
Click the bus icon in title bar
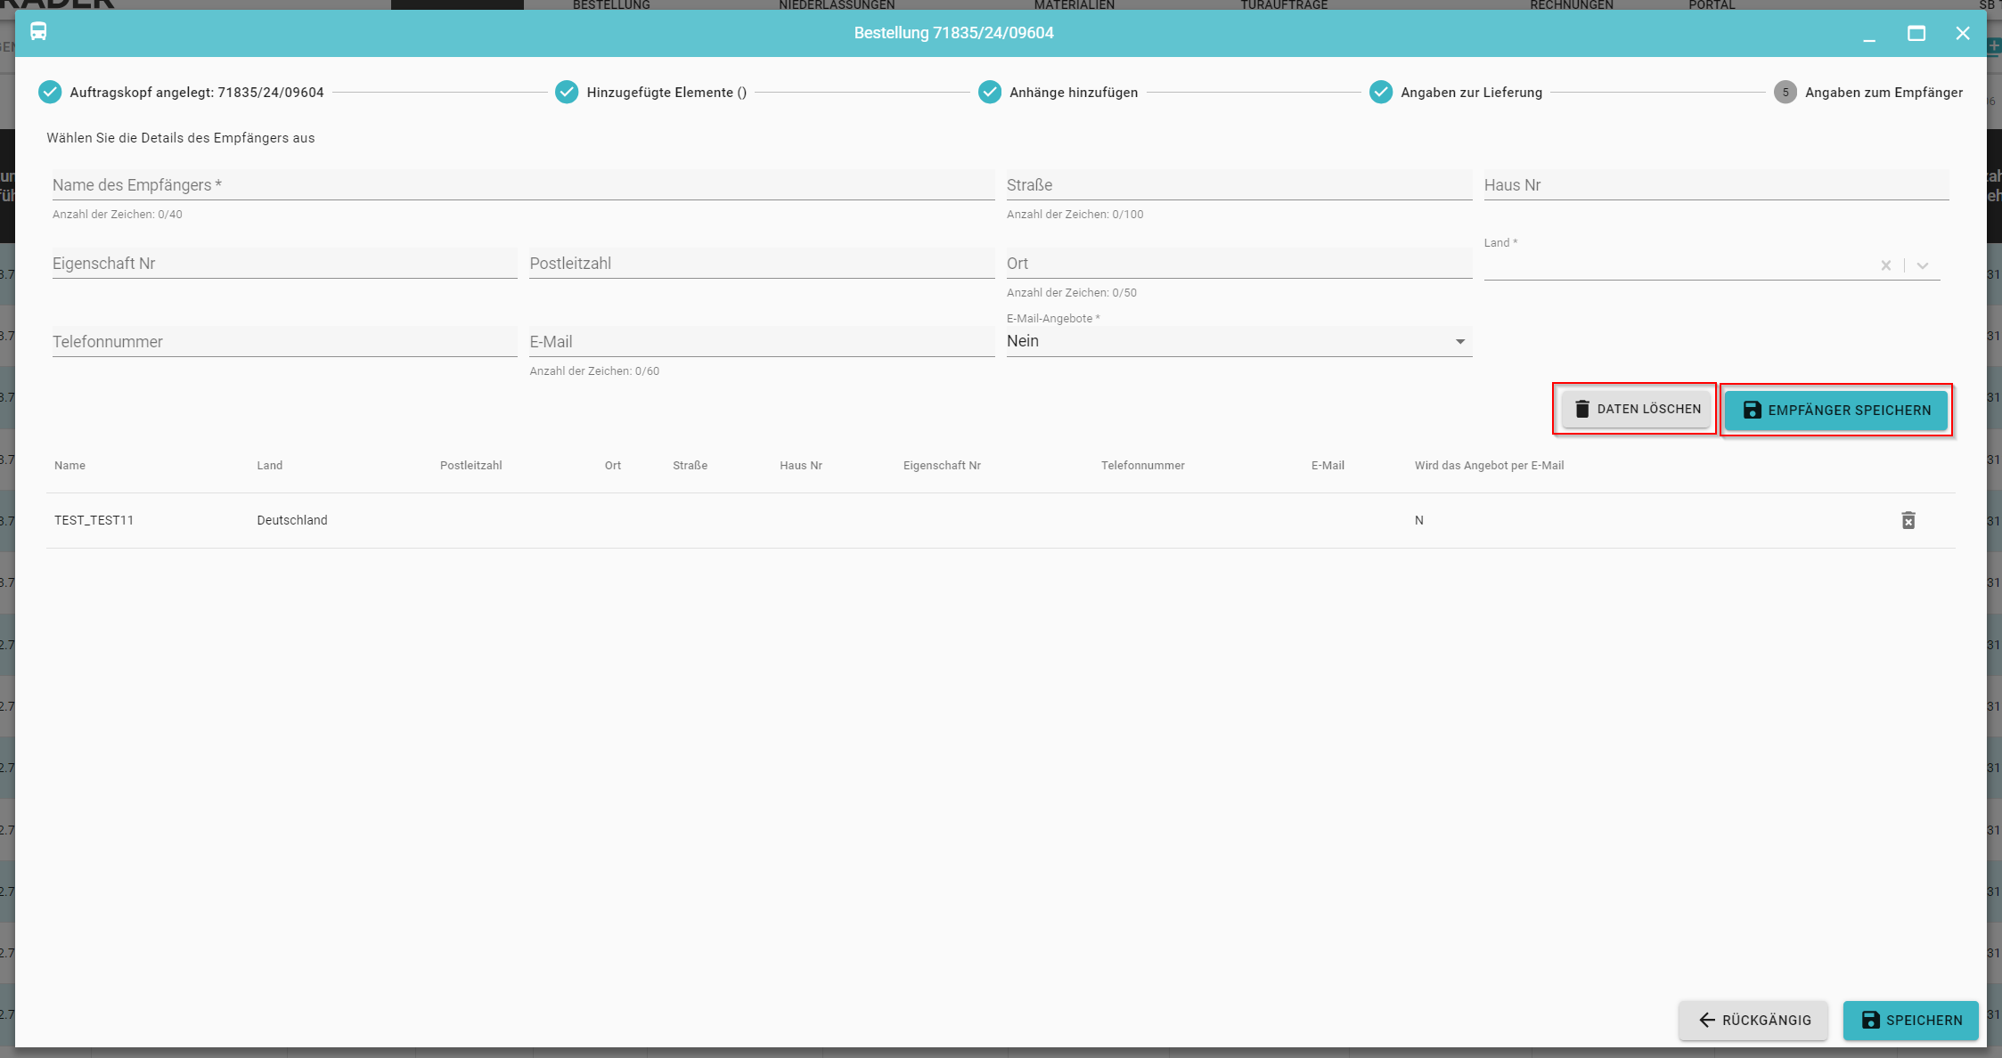point(38,32)
